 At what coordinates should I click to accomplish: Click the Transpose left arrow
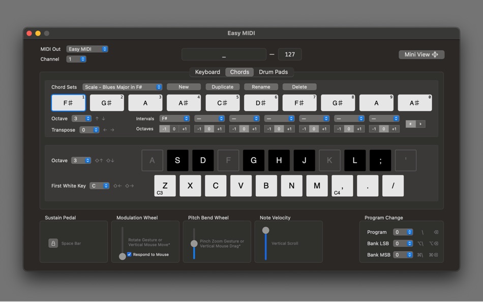click(x=105, y=130)
